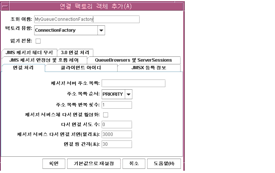Open the window menu icon in the title bar

point(5,6)
